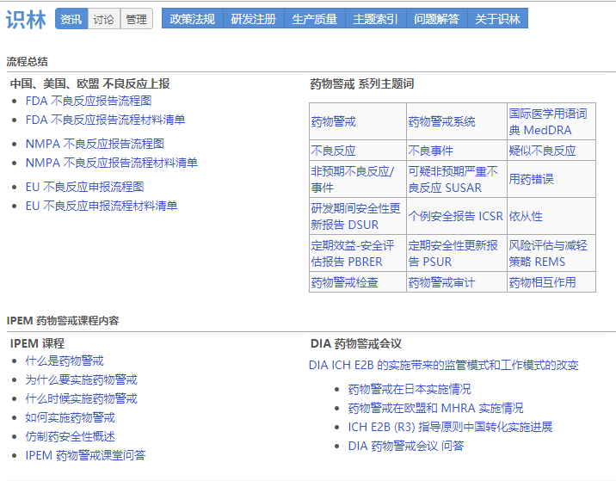Open FDA 不良反应报告流程图 link
This screenshot has width=616, height=481.
point(89,101)
